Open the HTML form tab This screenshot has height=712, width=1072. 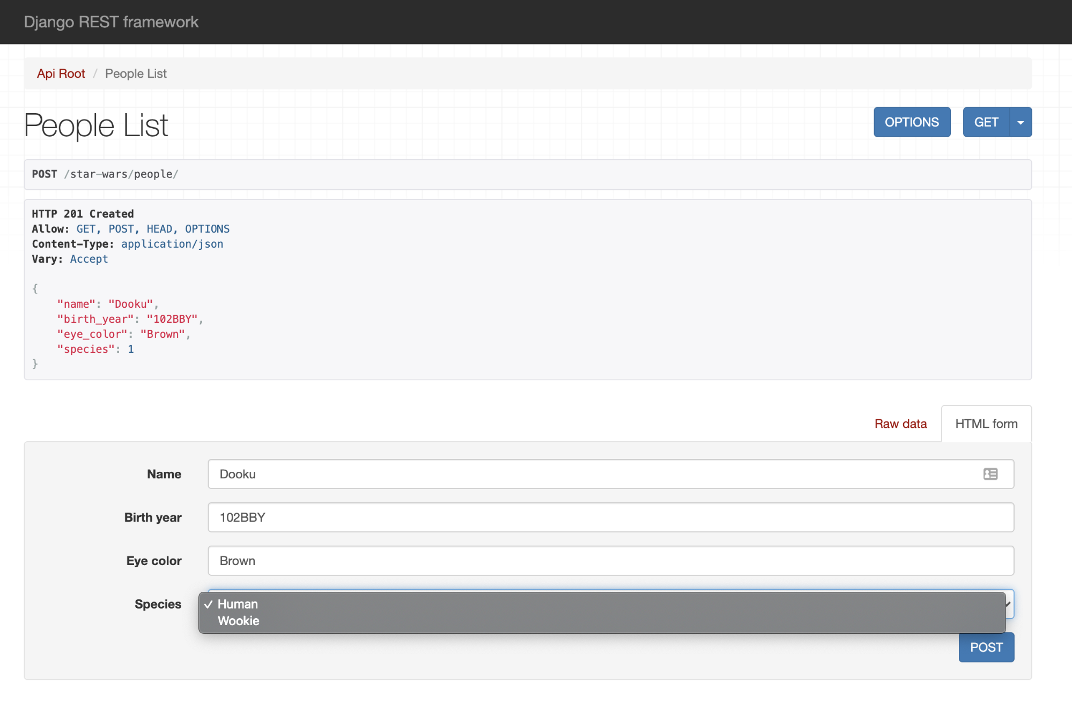[x=986, y=424]
